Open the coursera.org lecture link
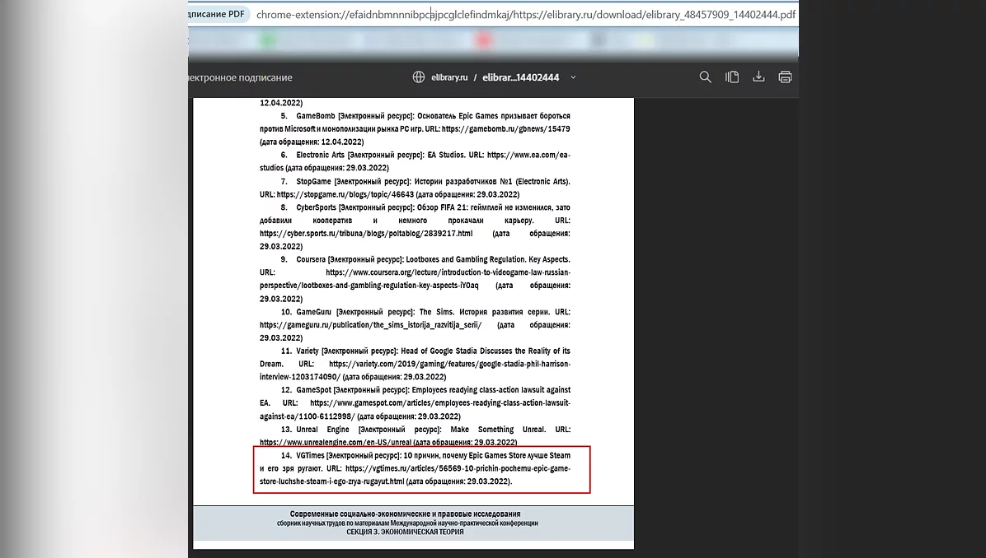The image size is (986, 558). [x=415, y=279]
